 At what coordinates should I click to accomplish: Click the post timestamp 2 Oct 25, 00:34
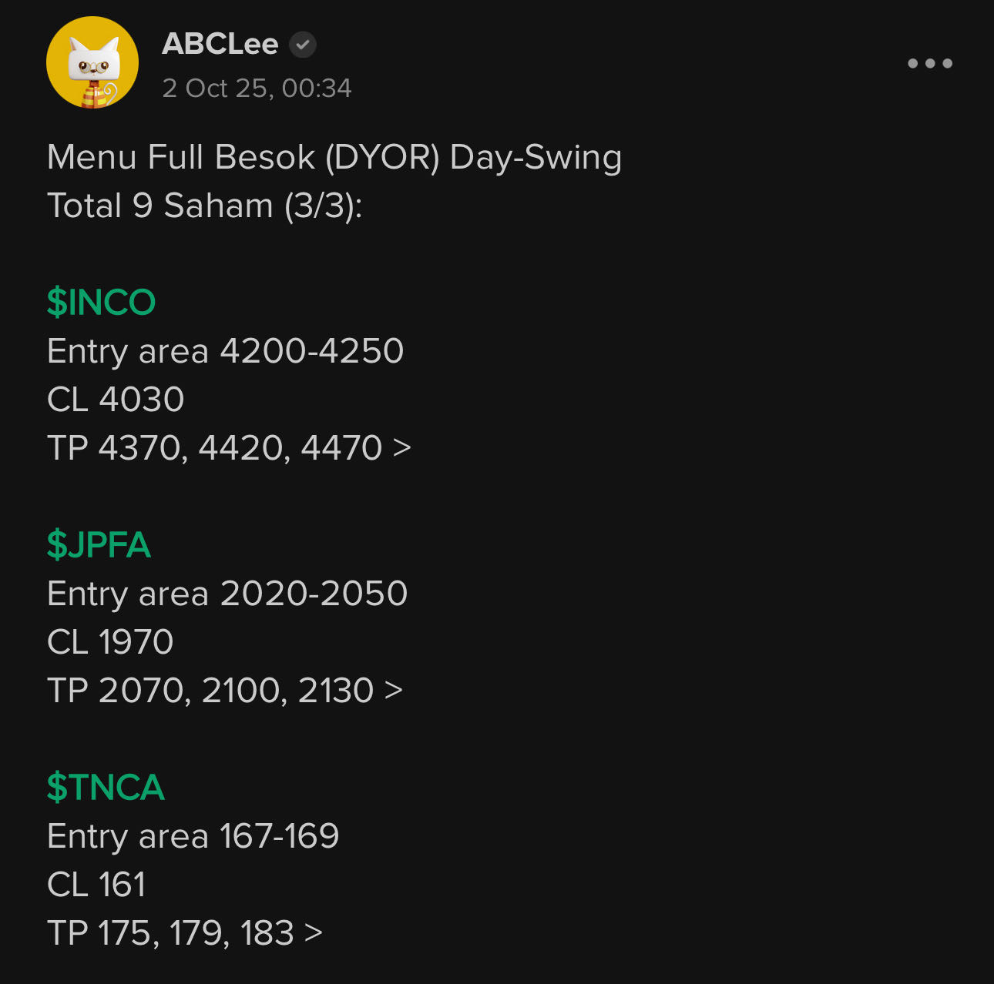click(x=257, y=89)
